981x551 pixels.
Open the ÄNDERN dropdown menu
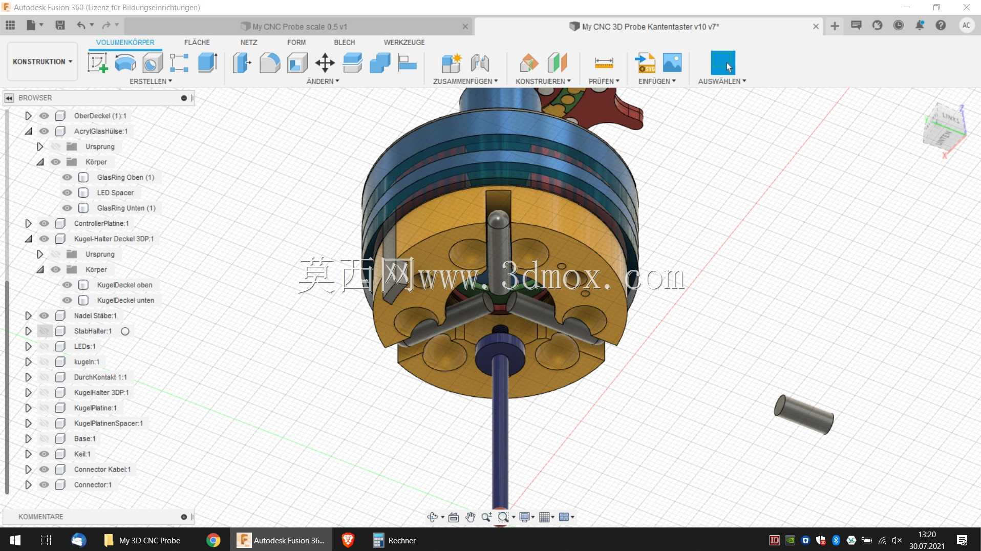(323, 81)
